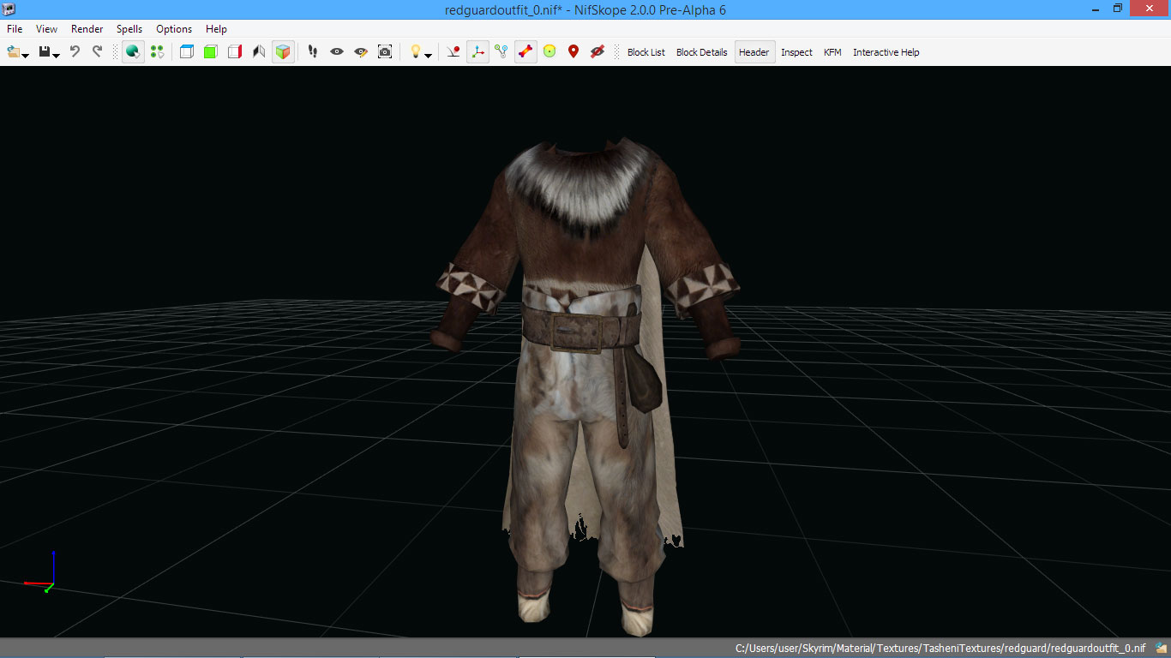This screenshot has width=1171, height=658.
Task: Toggle the axes display icon
Action: click(477, 52)
